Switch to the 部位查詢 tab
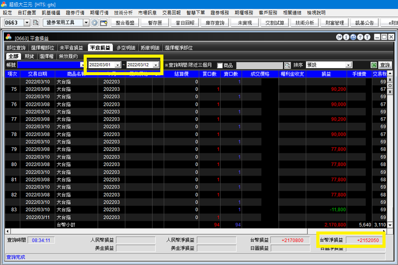Viewport: 398px width, 265px height. (x=16, y=48)
